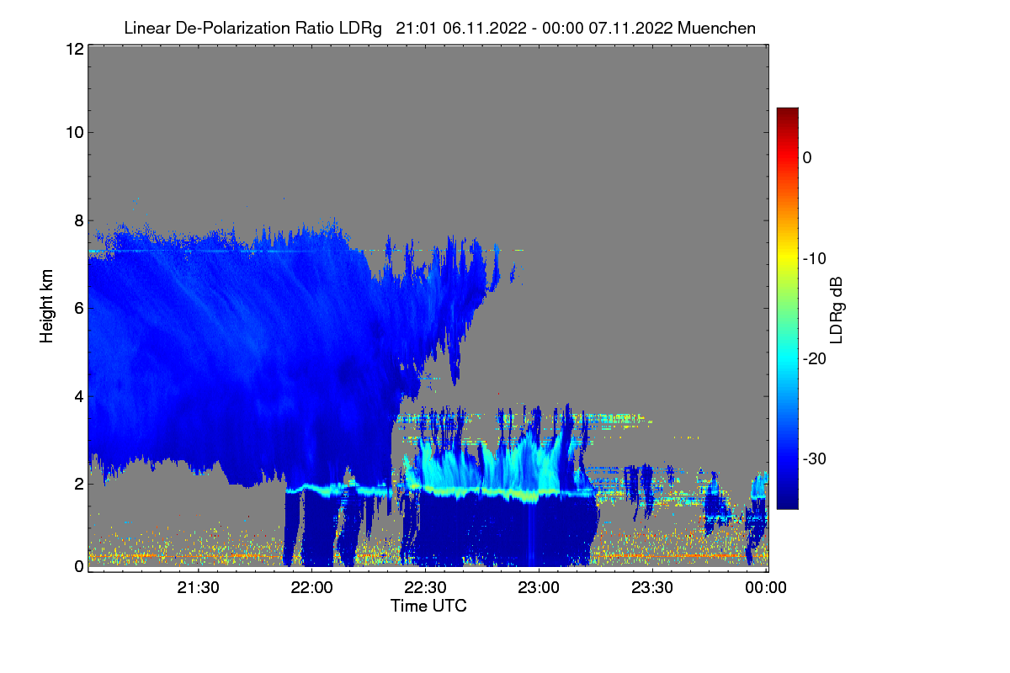
Task: Click the 23:00 time tick label
Action: 540,588
